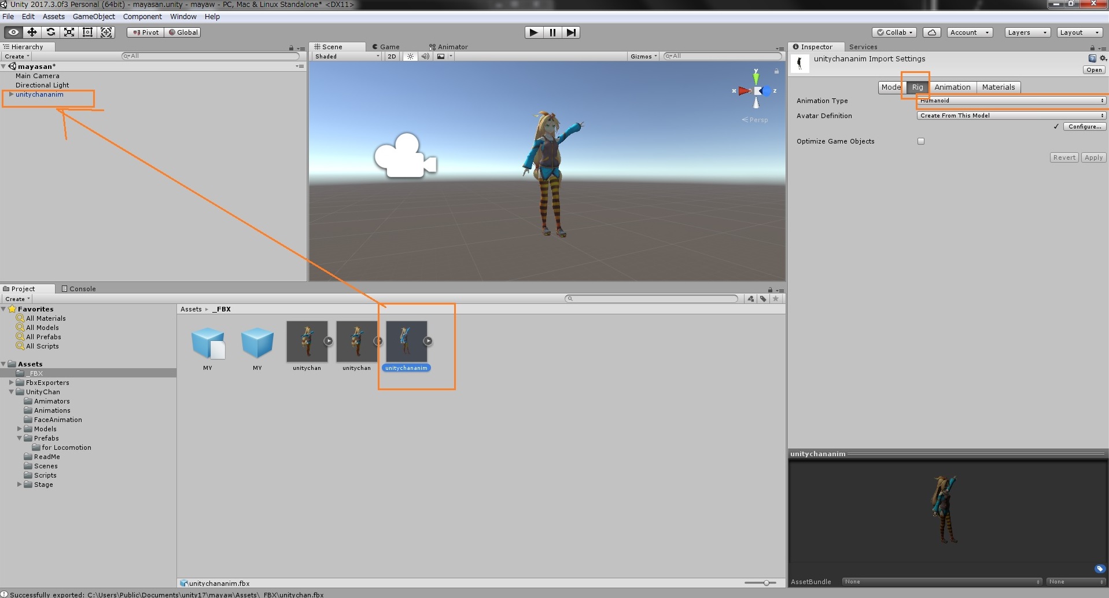Click the asset label tag icon in preview
The width and height of the screenshot is (1109, 598).
[1100, 568]
